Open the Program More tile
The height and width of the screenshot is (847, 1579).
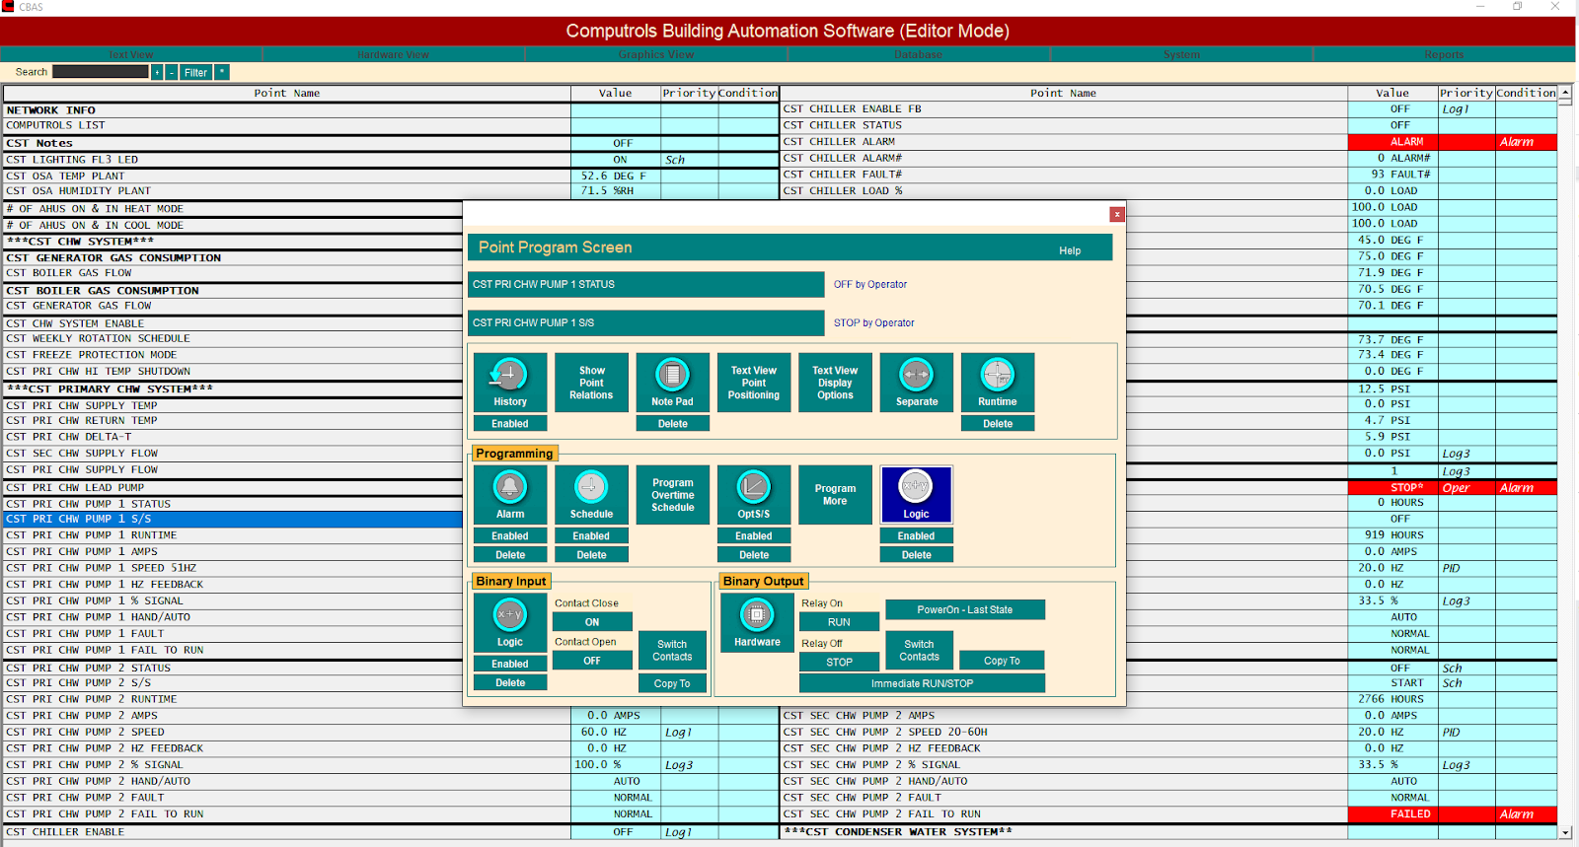835,494
